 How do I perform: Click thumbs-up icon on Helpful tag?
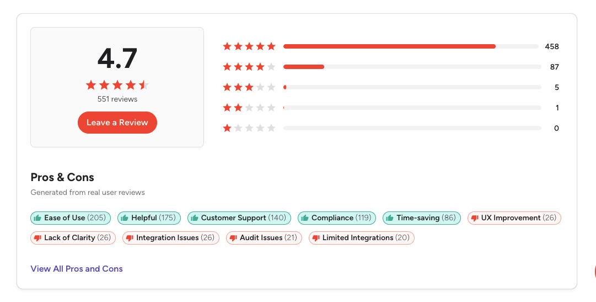point(124,218)
